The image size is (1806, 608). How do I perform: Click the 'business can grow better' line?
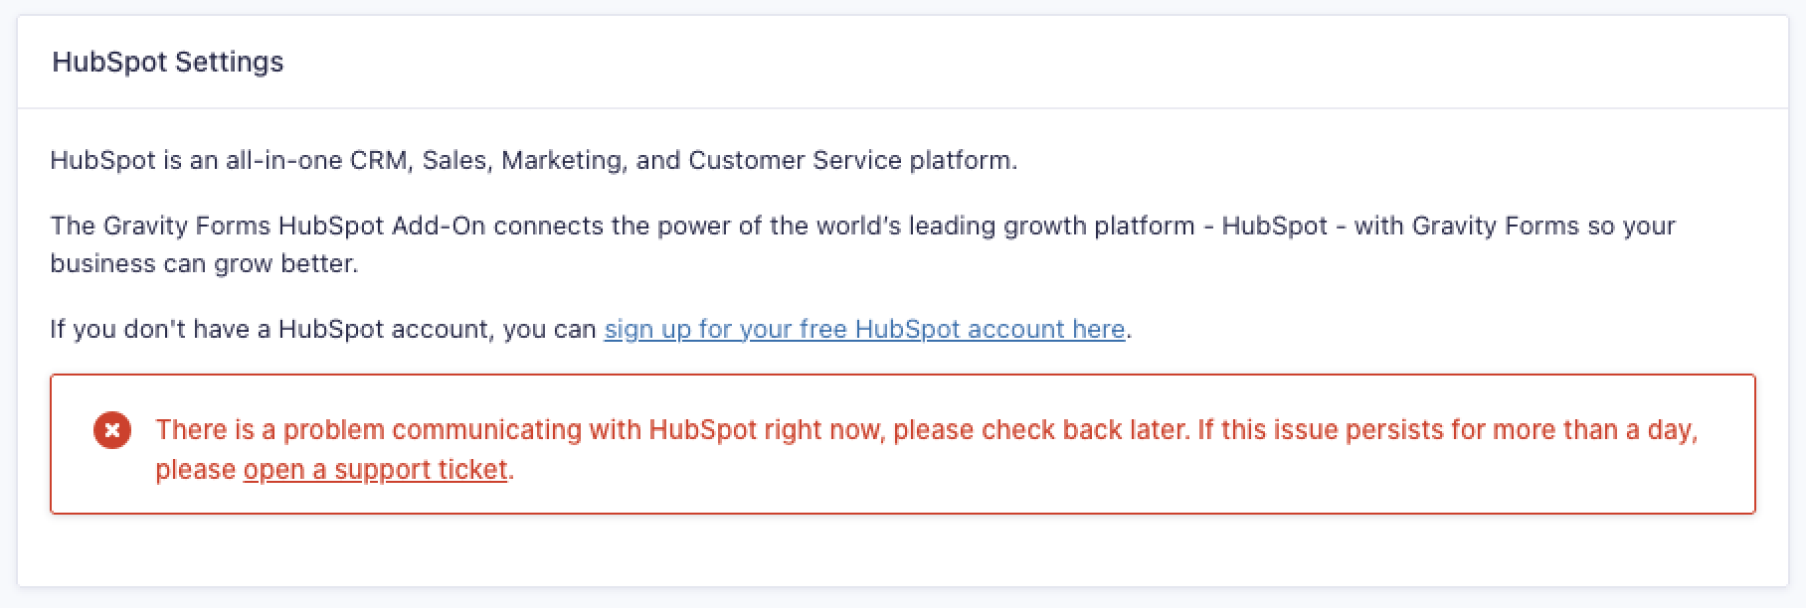204,263
